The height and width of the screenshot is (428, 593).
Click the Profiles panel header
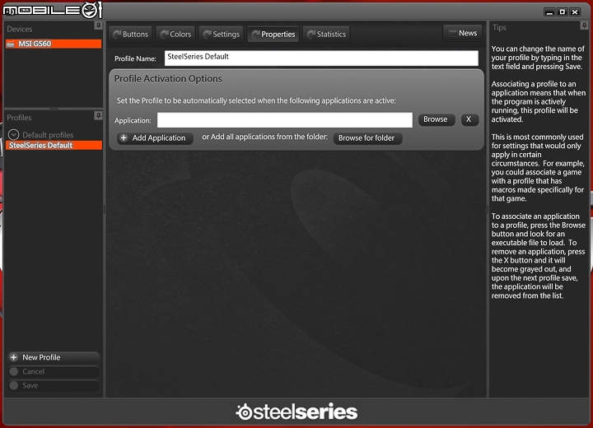[19, 118]
